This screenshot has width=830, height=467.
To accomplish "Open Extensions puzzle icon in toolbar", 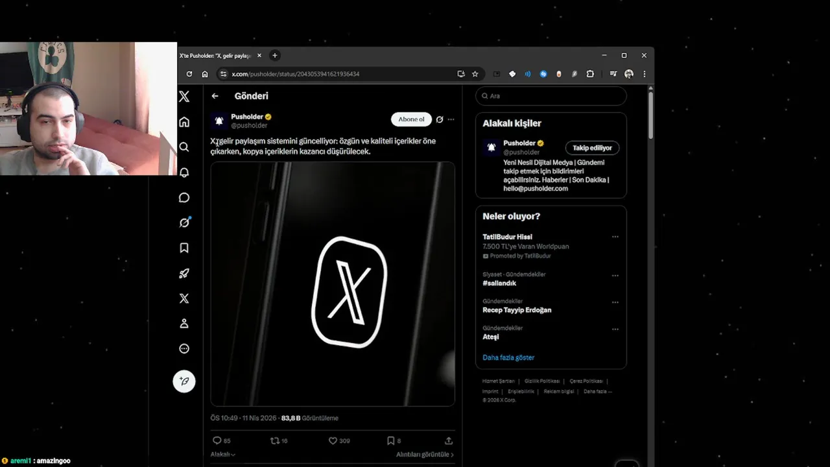I will tap(590, 74).
